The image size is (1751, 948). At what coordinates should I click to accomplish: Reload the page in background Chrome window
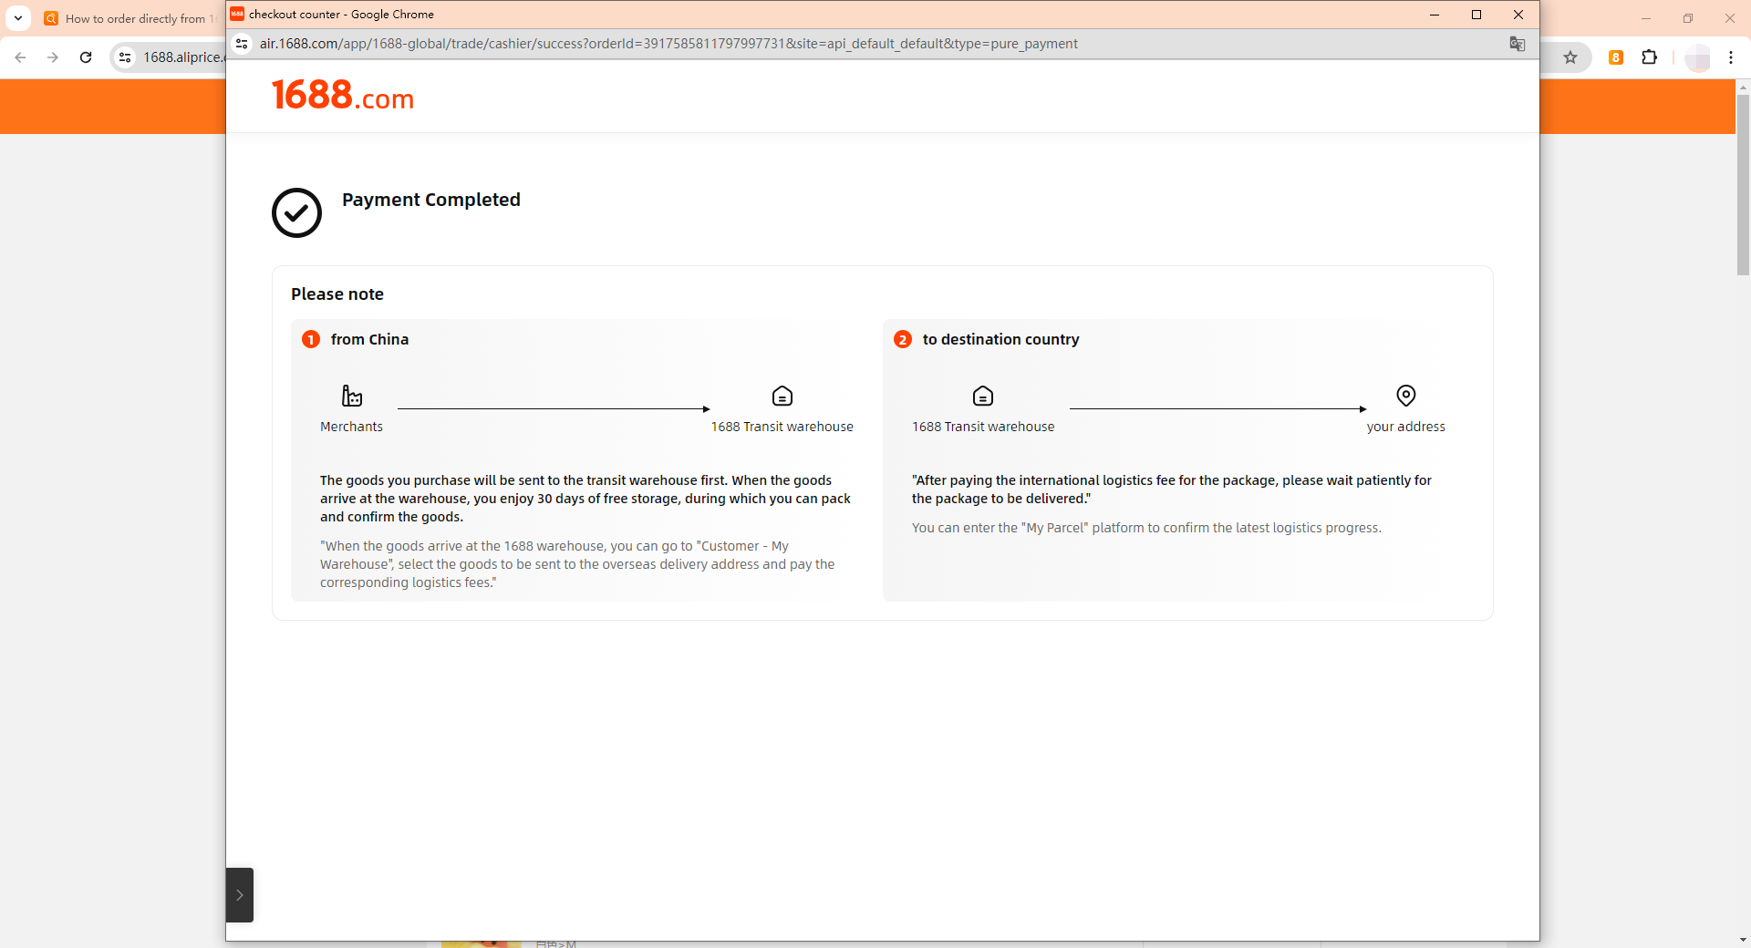pos(86,57)
